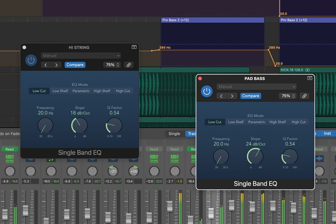Click the pan knob showing +20
Image resolution: width=336 pixels, height=224 pixels.
click(x=133, y=171)
